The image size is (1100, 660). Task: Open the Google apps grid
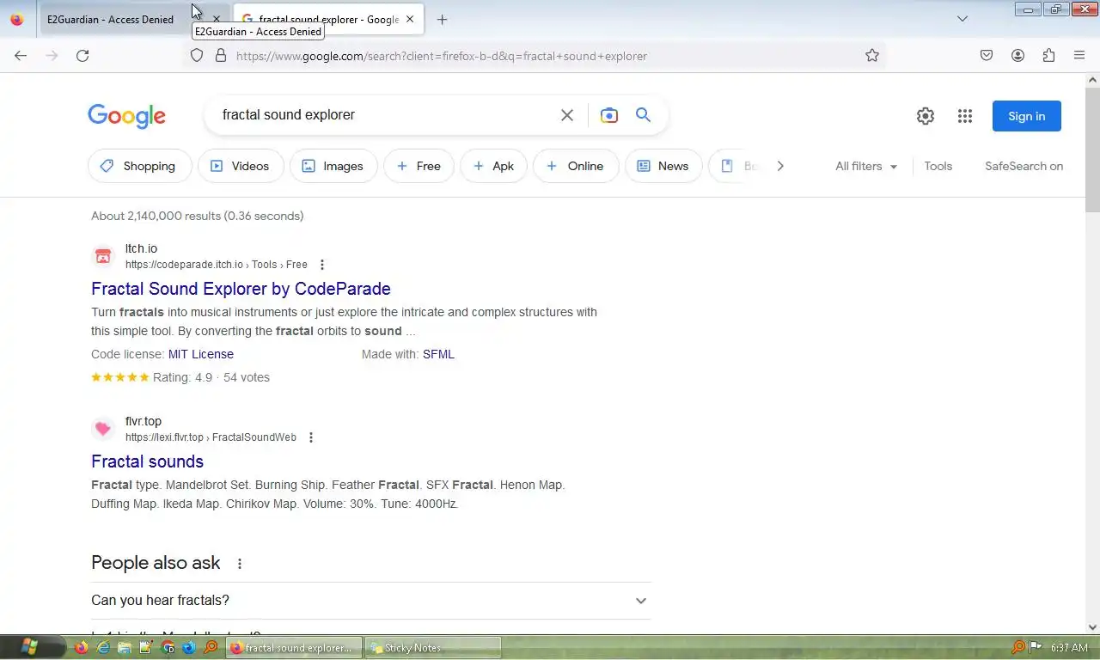click(965, 116)
